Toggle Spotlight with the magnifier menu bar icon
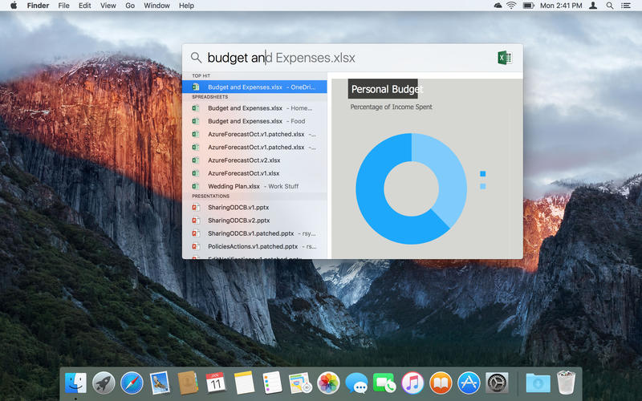 coord(610,6)
